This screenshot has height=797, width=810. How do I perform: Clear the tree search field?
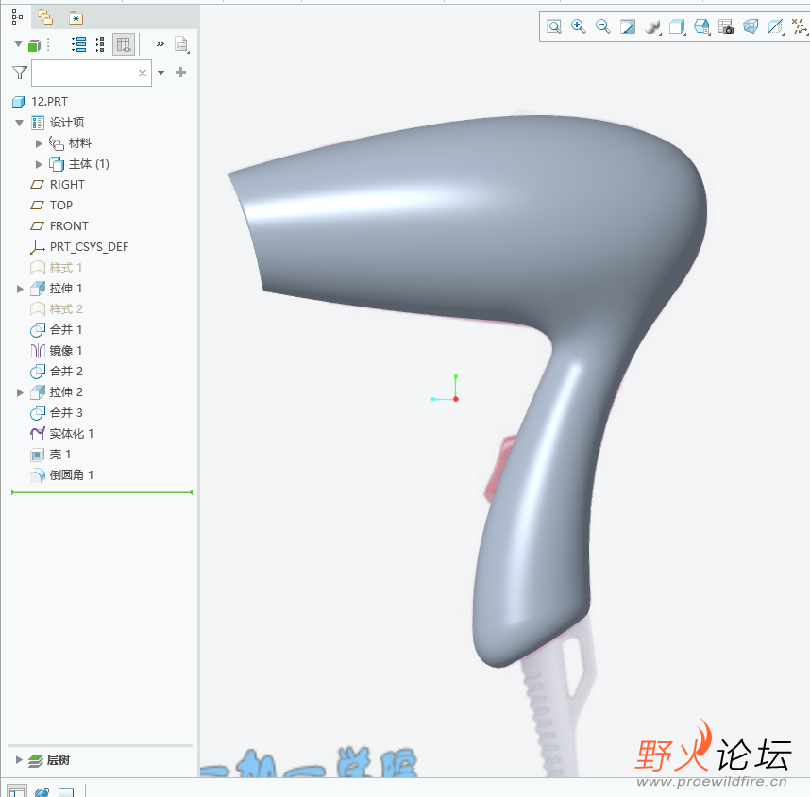pyautogui.click(x=143, y=73)
